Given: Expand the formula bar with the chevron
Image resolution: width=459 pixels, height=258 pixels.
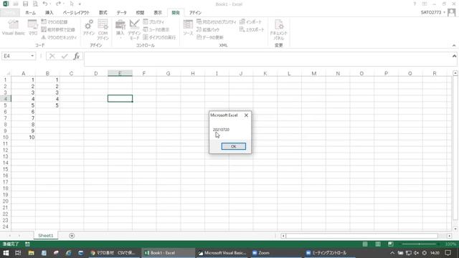Looking at the screenshot, I should (454, 56).
